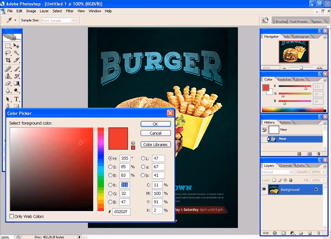The image size is (331, 239).
Task: Open the layer blend mode Normal dropdown
Action: (x=278, y=172)
